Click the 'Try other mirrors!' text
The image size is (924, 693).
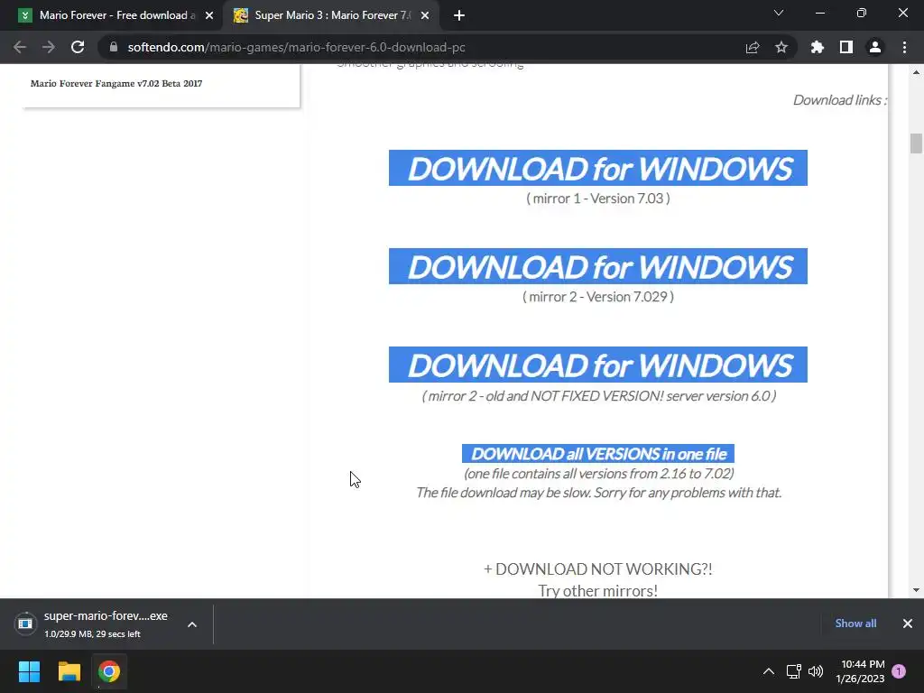[598, 590]
